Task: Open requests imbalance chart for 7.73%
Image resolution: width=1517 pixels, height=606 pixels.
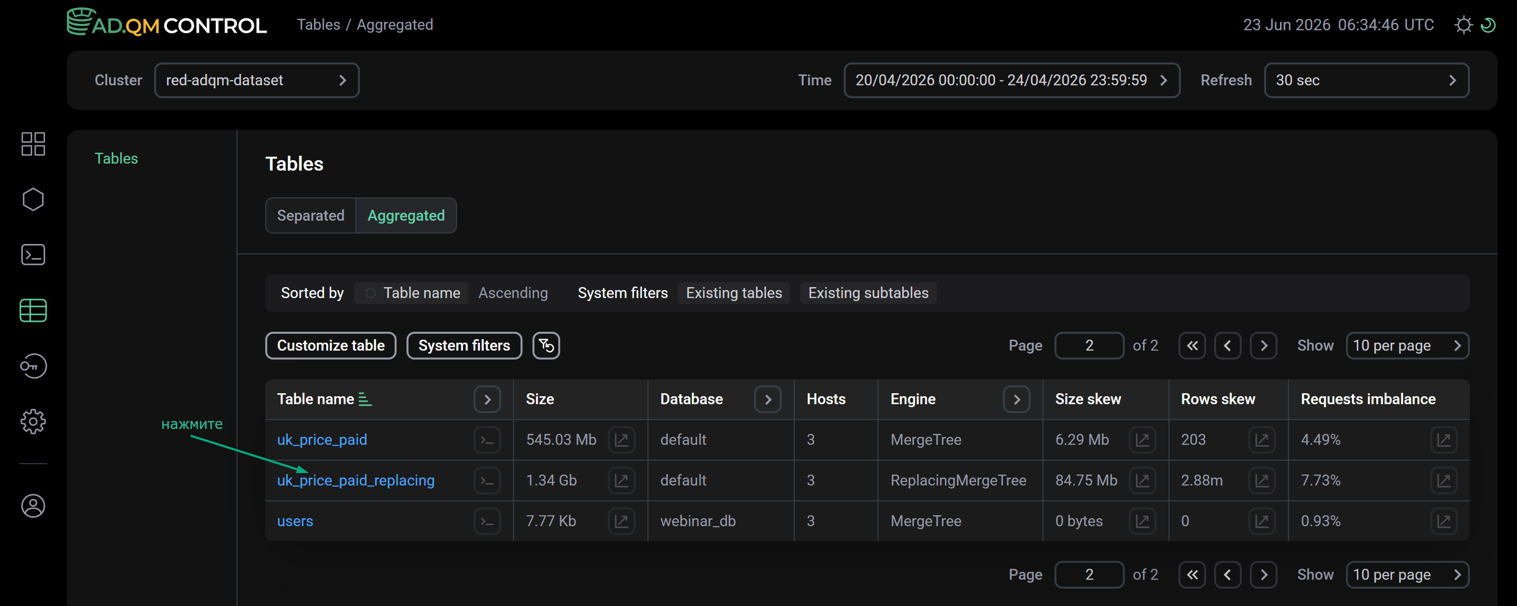Action: 1444,481
